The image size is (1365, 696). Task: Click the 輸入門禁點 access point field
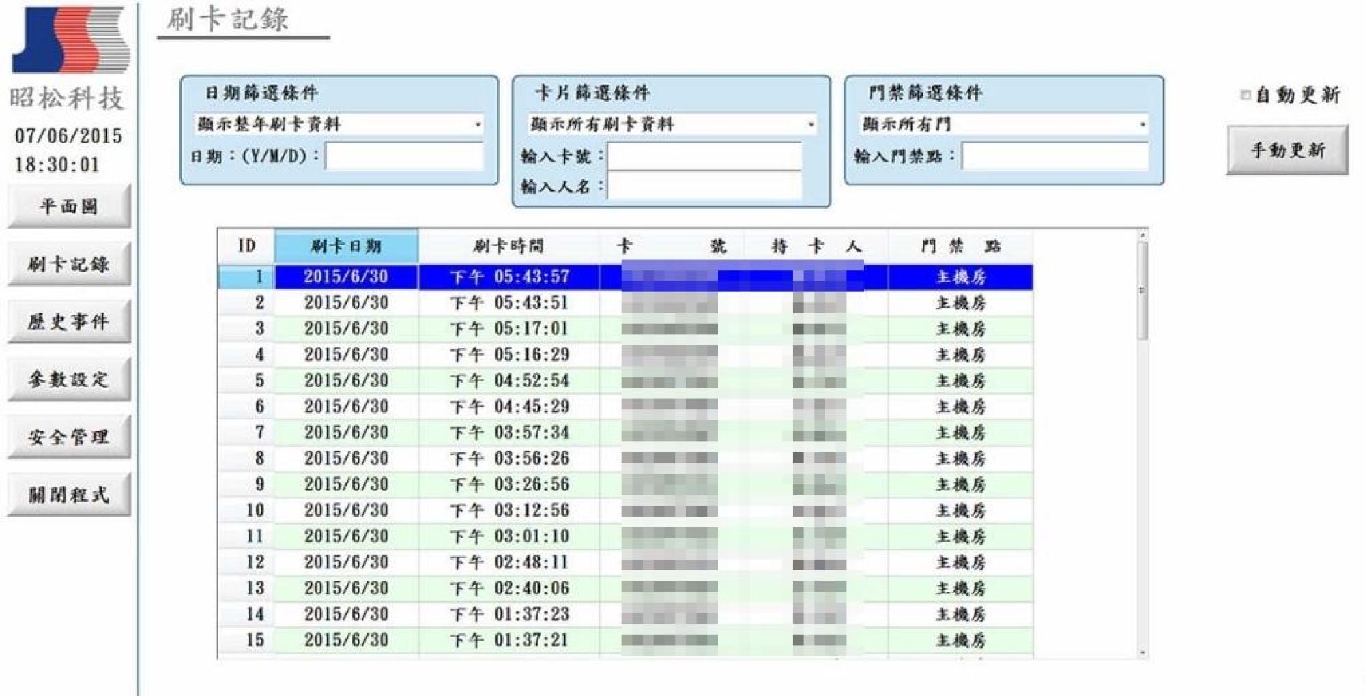1055,156
